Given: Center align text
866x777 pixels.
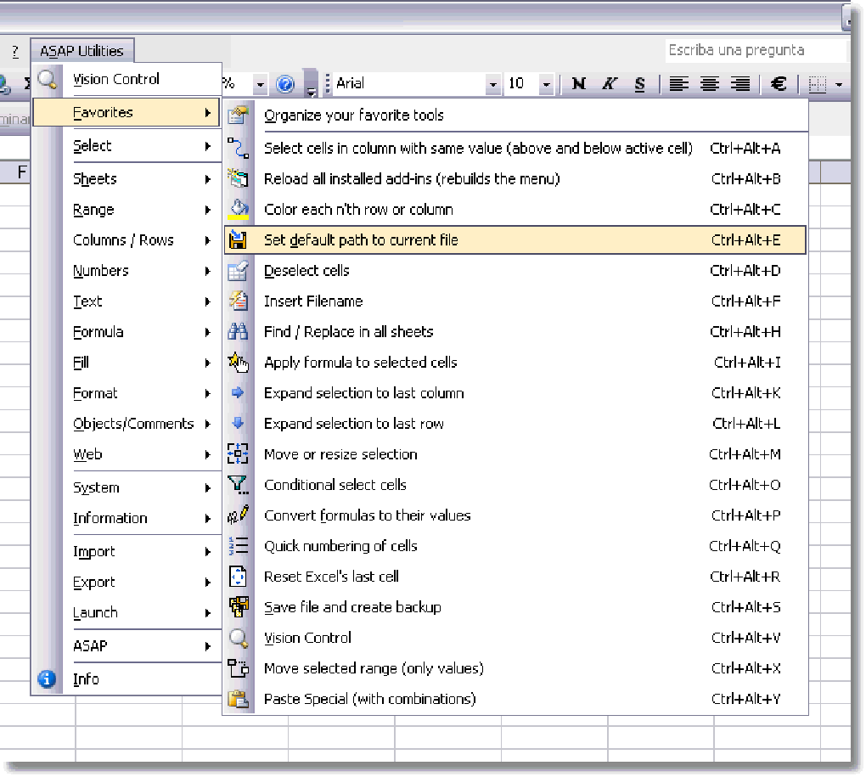Looking at the screenshot, I should [710, 84].
